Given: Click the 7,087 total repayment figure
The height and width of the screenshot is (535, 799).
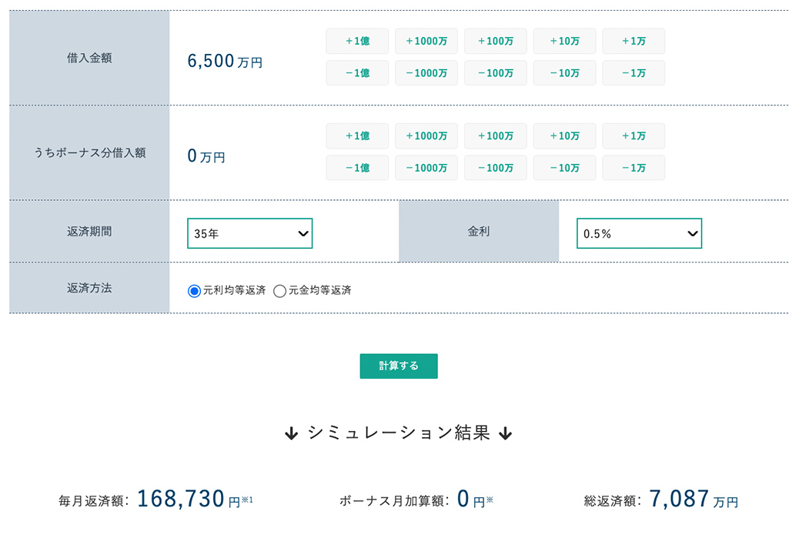Looking at the screenshot, I should 679,499.
